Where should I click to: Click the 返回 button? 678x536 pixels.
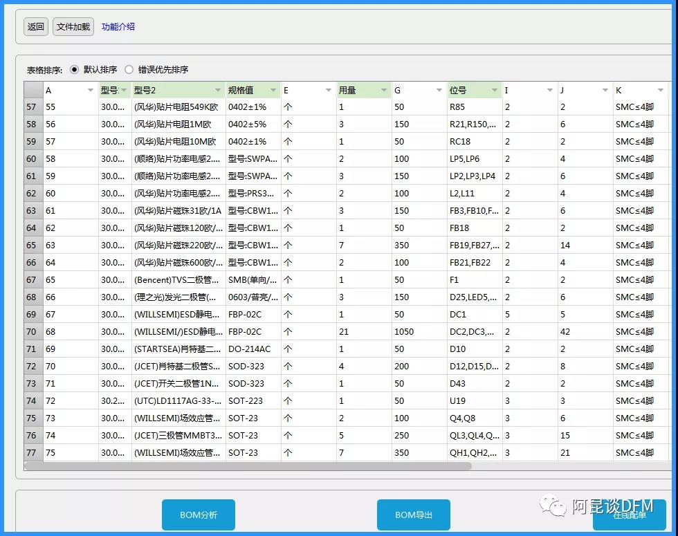click(x=35, y=27)
